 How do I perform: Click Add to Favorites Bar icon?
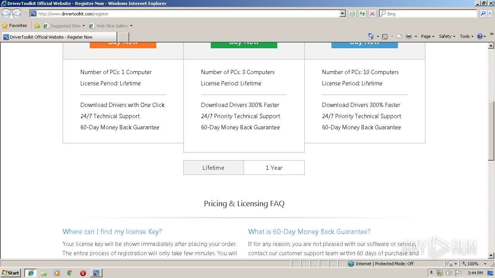pos(37,26)
